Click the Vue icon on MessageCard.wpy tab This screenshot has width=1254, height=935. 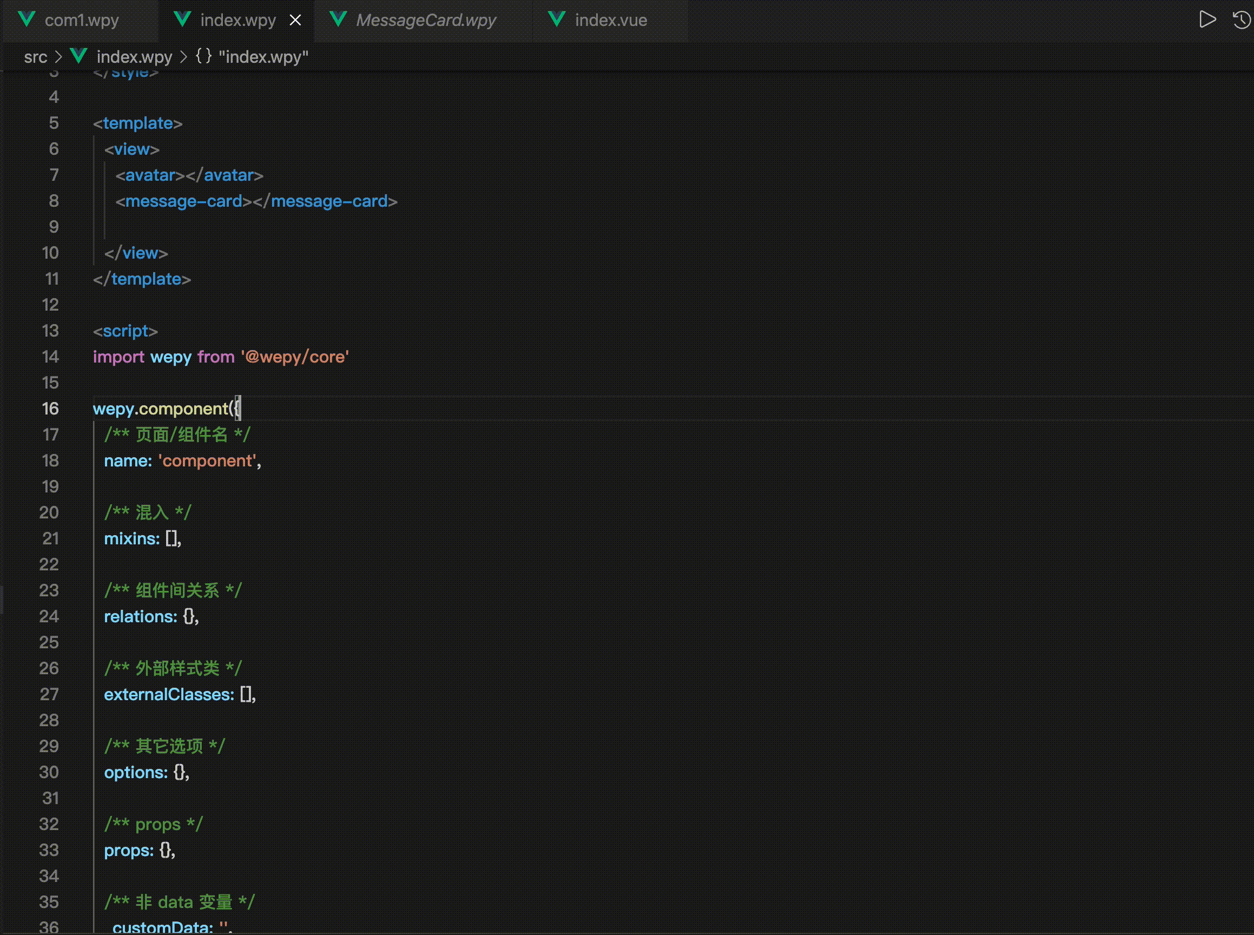pos(338,20)
